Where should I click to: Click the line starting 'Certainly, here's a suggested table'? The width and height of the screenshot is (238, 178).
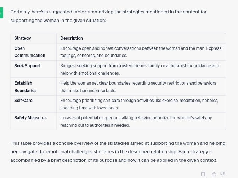click(x=108, y=12)
